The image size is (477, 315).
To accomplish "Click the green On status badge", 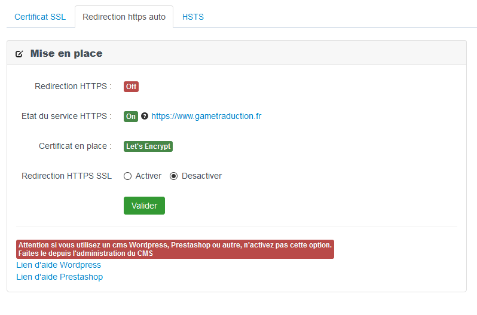I will [131, 116].
